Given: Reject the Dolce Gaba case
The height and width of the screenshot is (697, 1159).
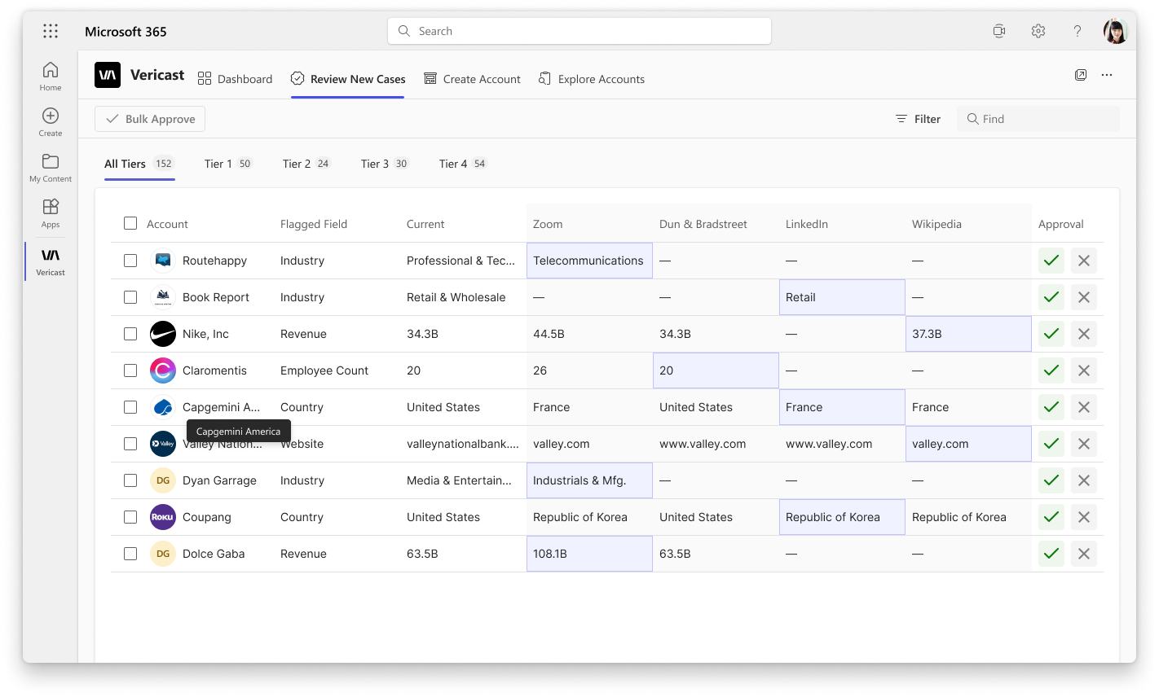Looking at the screenshot, I should coord(1084,554).
